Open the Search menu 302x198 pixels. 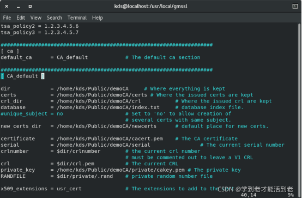tap(54, 18)
